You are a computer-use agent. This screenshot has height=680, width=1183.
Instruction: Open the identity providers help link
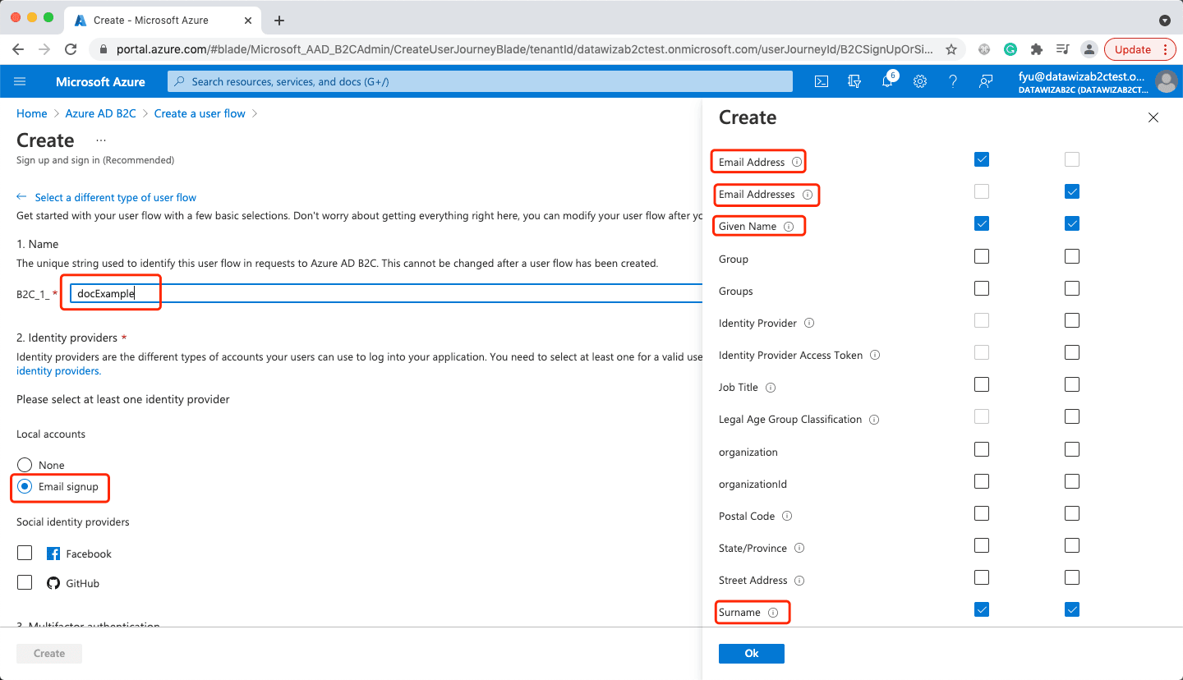click(58, 371)
